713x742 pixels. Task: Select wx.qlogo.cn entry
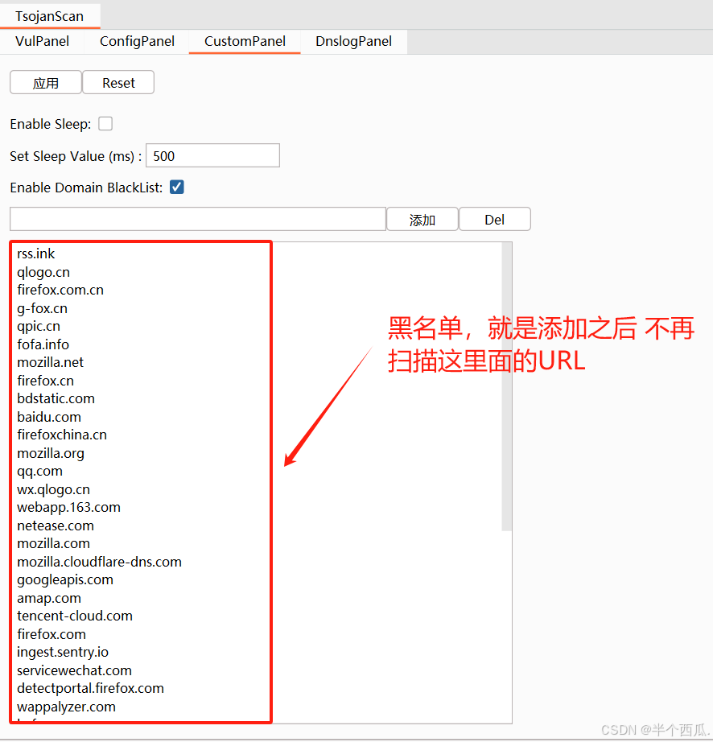coord(53,489)
